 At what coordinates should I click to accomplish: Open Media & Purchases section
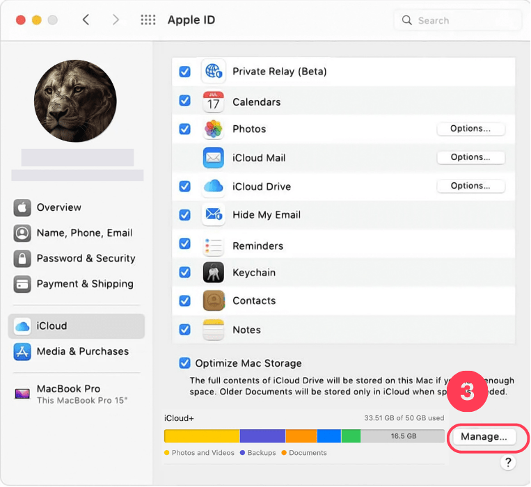tap(77, 351)
